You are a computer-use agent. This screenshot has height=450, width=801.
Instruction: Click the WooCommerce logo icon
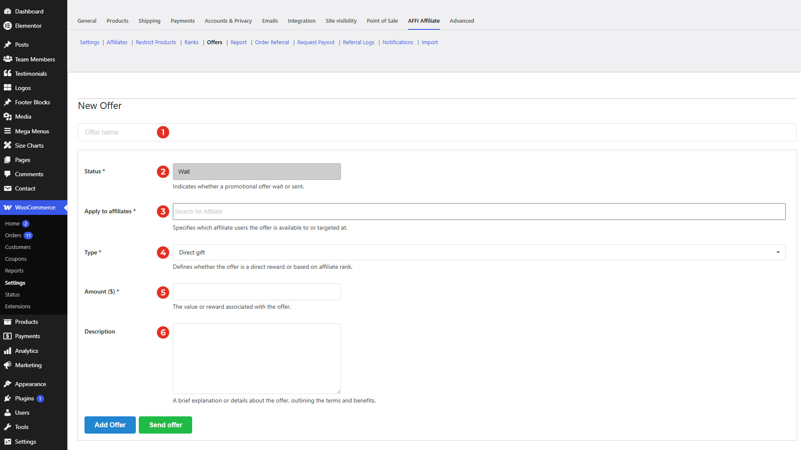(x=8, y=207)
